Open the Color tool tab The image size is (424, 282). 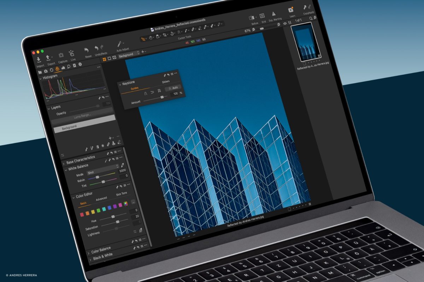pyautogui.click(x=58, y=69)
